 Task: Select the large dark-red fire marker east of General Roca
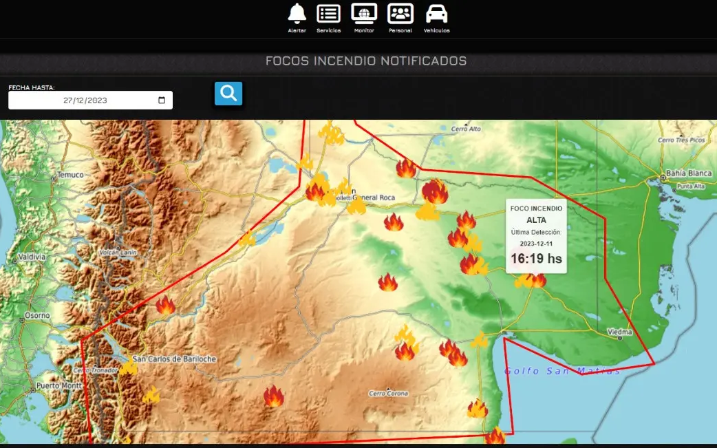click(435, 191)
